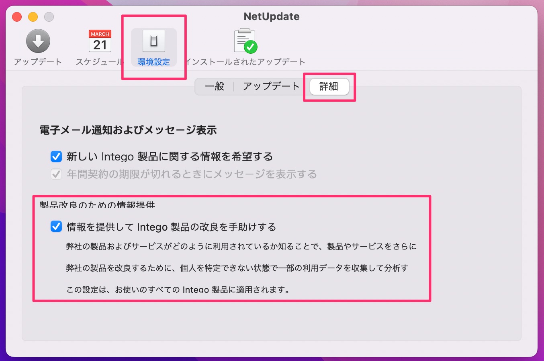Switch to the アップデート segment tab
Screen dimensions: 544x361
[x=271, y=86]
